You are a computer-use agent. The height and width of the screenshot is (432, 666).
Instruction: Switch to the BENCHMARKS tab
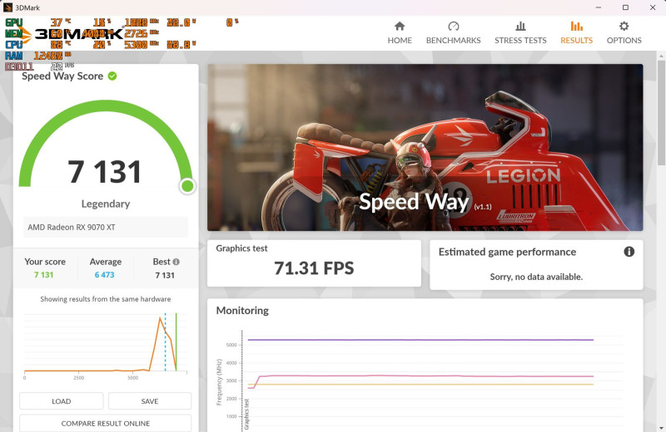(x=453, y=32)
